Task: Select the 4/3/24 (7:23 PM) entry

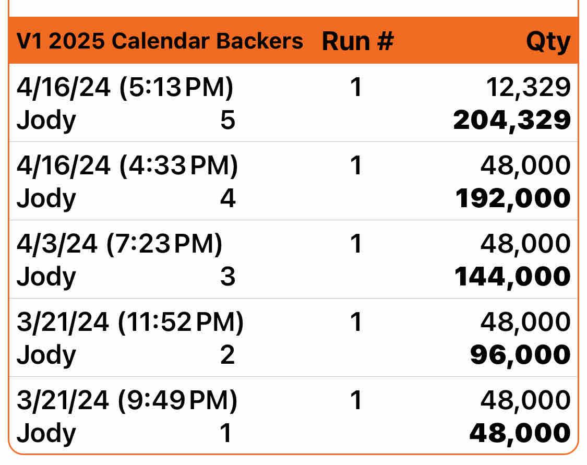Action: [119, 244]
